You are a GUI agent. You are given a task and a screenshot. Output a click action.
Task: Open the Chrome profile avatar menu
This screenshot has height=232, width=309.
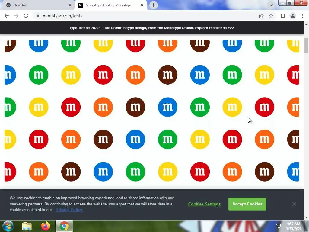pyautogui.click(x=293, y=16)
